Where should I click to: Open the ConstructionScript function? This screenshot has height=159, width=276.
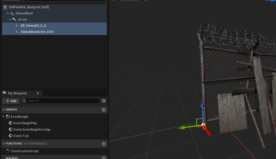(25, 151)
